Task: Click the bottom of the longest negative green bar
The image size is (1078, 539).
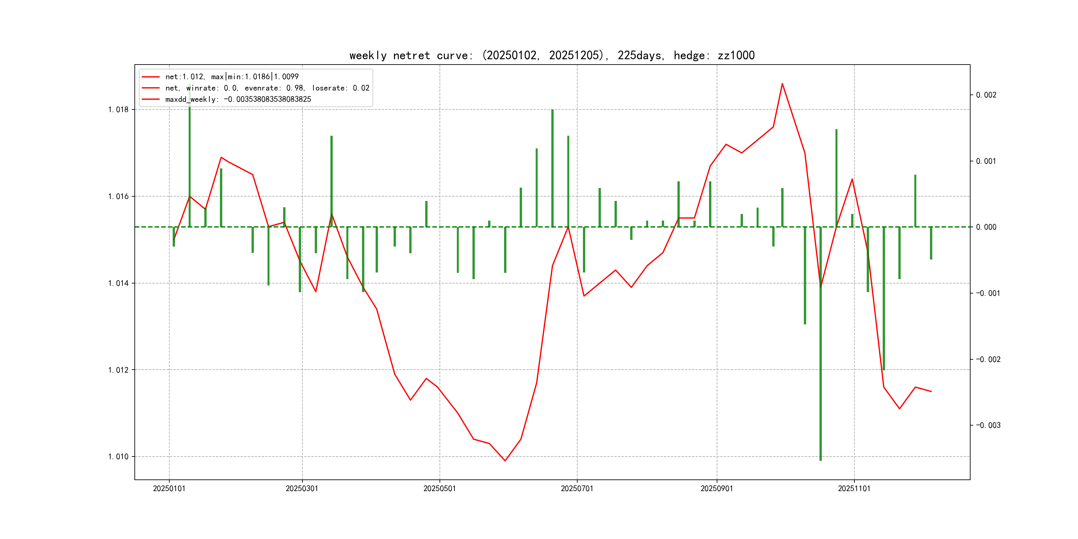Action: pyautogui.click(x=820, y=459)
